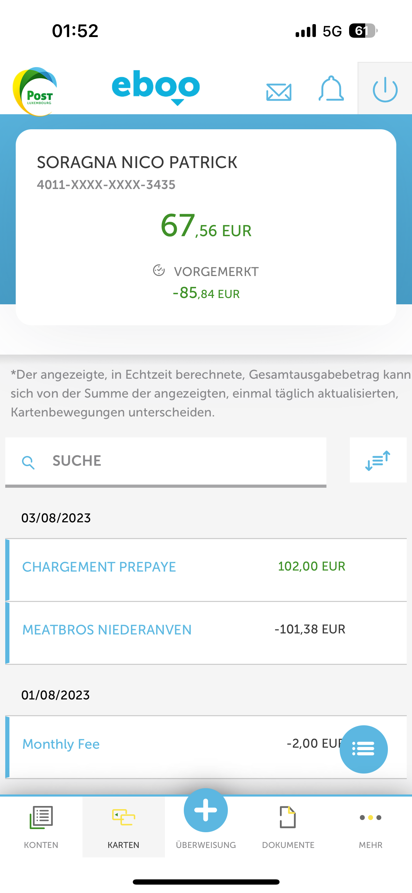Tap the Vorgemerkt amount -85,84 EUR
412x893 pixels.
206,293
